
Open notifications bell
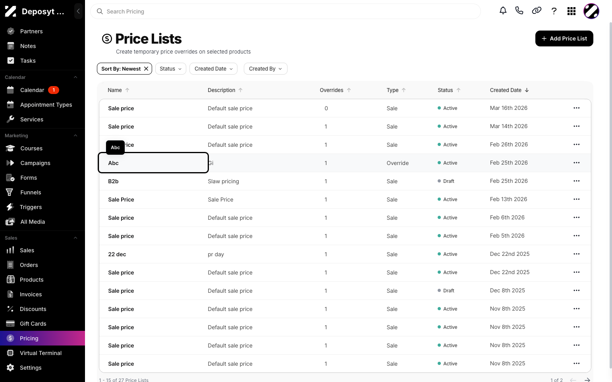(x=503, y=11)
